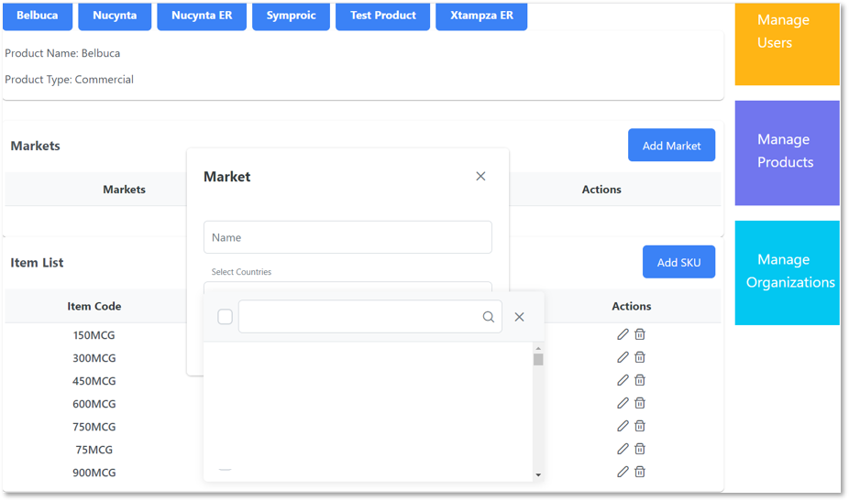
Task: Click the Add Market button
Action: tap(671, 145)
